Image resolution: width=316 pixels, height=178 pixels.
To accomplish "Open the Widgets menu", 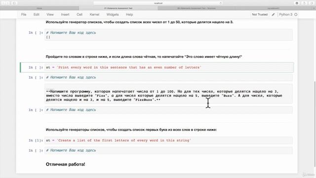I will [113, 14].
